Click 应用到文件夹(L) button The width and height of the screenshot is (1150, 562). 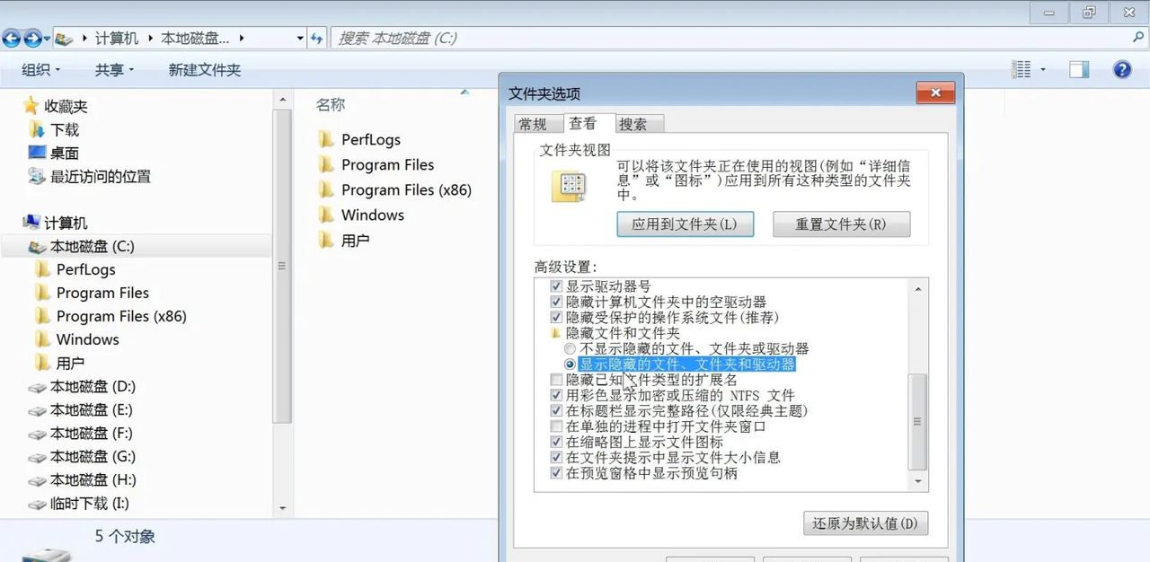click(x=685, y=224)
